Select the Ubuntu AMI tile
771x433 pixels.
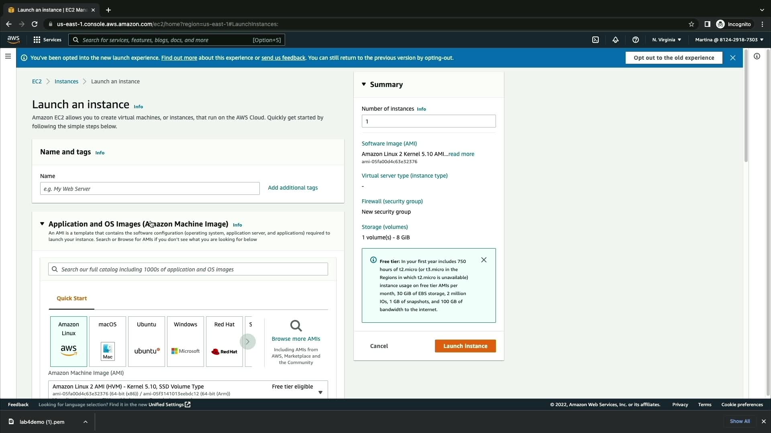tap(146, 341)
